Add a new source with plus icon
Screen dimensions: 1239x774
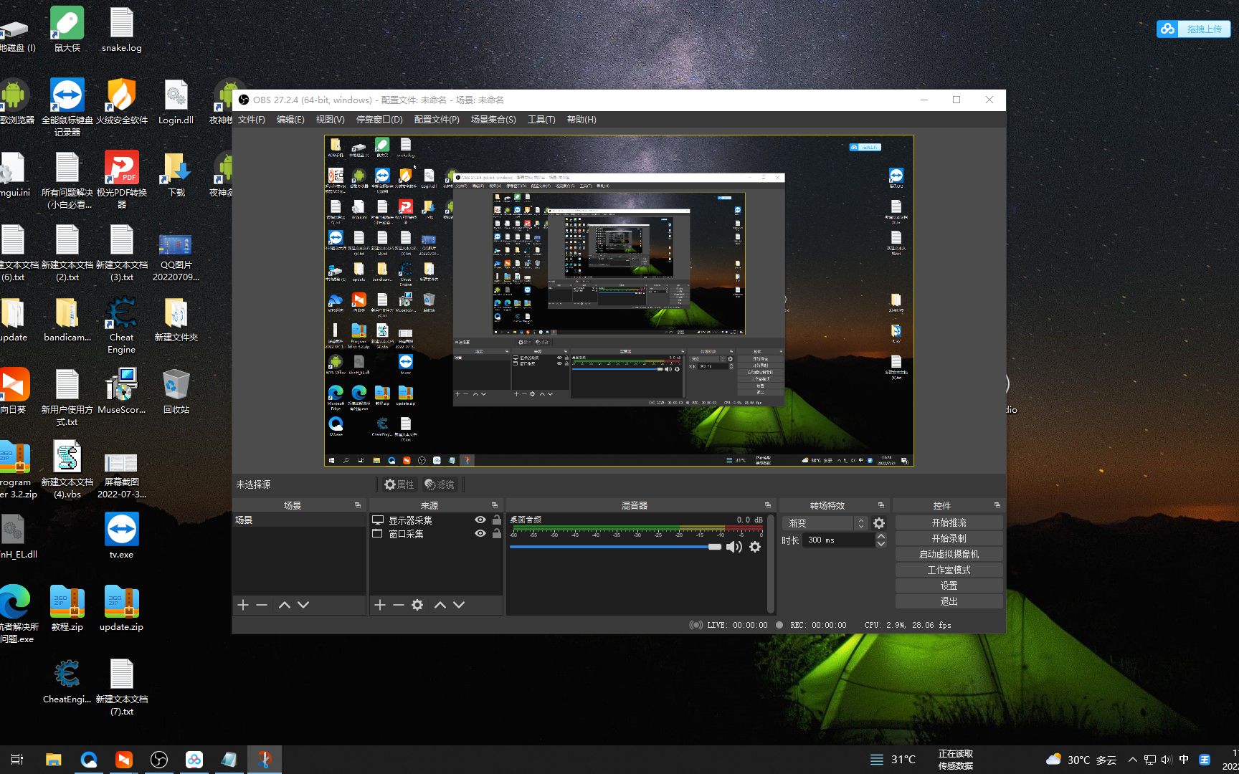coord(380,605)
